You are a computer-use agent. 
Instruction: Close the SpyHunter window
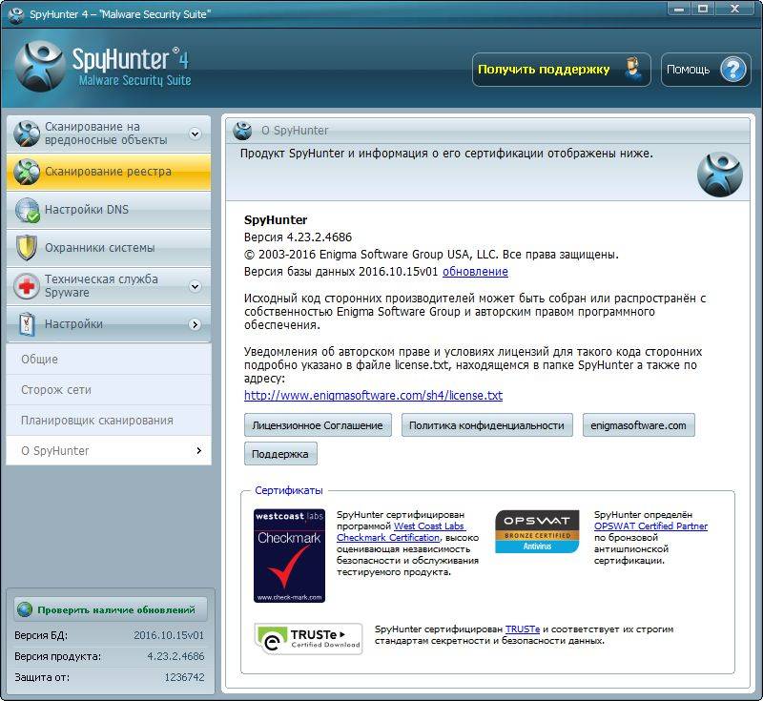[735, 9]
